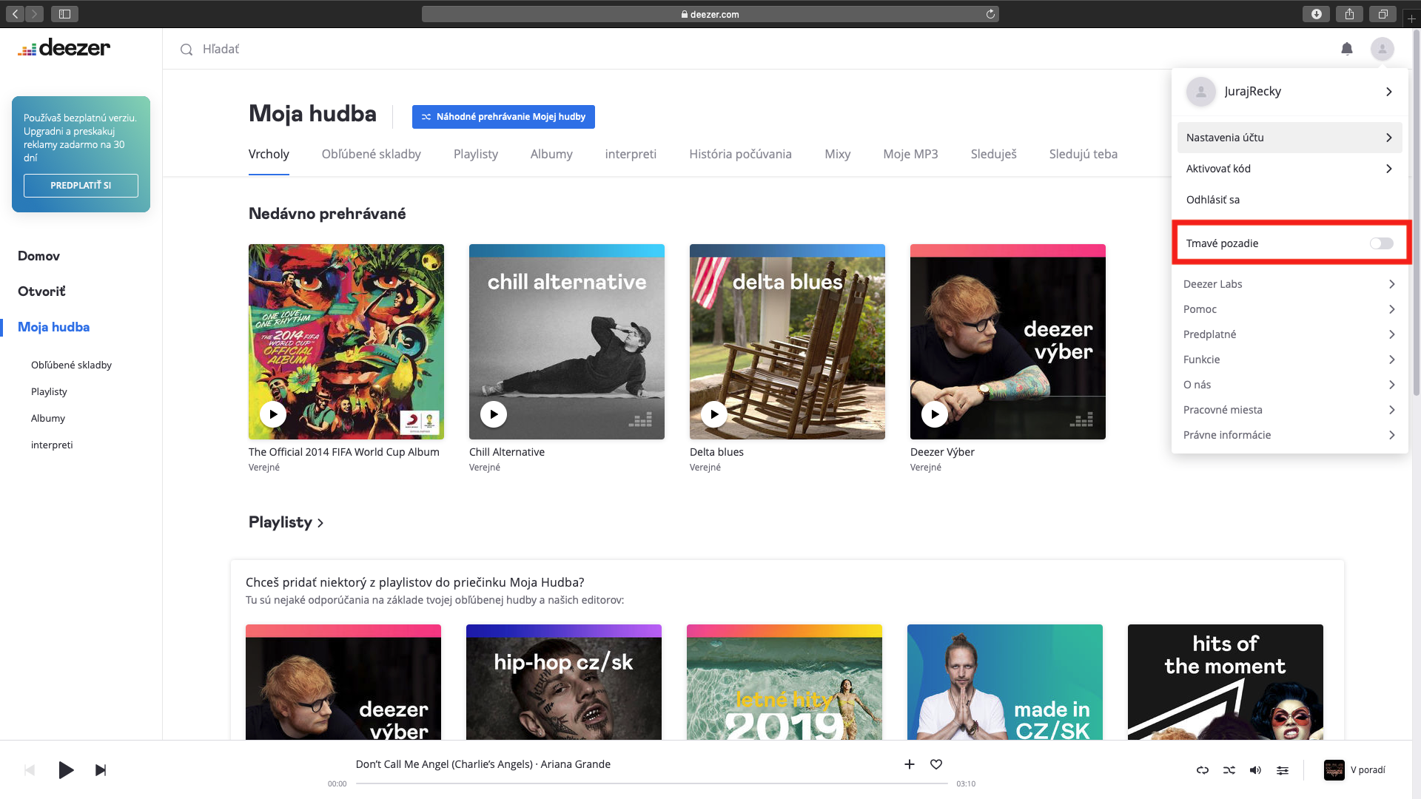Open the Moje MP3 tab
Viewport: 1421px width, 799px height.
click(910, 154)
